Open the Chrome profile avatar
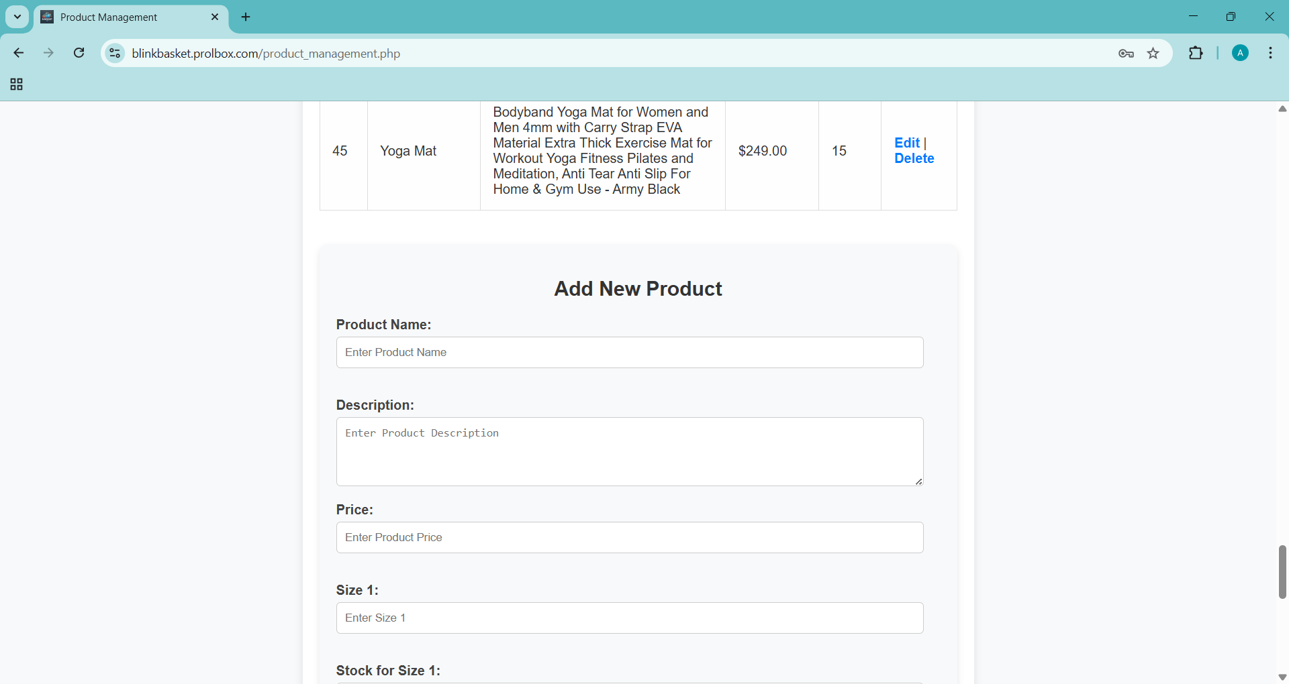 [1240, 53]
